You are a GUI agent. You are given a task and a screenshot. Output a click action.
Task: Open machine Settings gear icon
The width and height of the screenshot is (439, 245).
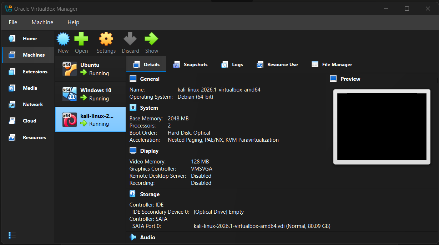point(106,39)
